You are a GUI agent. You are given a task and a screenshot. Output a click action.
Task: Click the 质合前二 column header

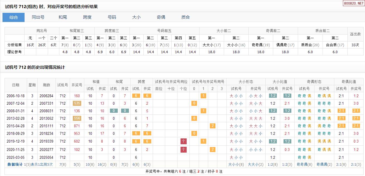pos(323,31)
